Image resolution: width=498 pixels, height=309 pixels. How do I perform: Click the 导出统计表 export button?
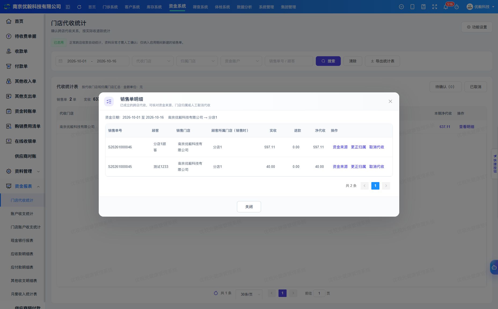[382, 61]
